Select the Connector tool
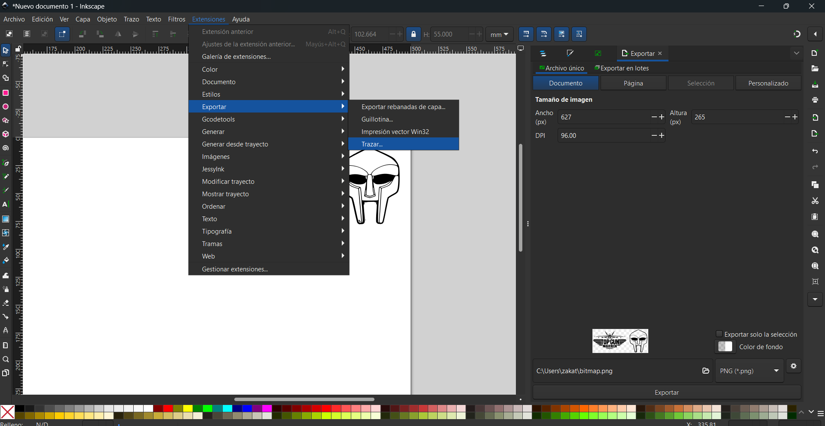Viewport: 825px width, 426px height. 6,317
